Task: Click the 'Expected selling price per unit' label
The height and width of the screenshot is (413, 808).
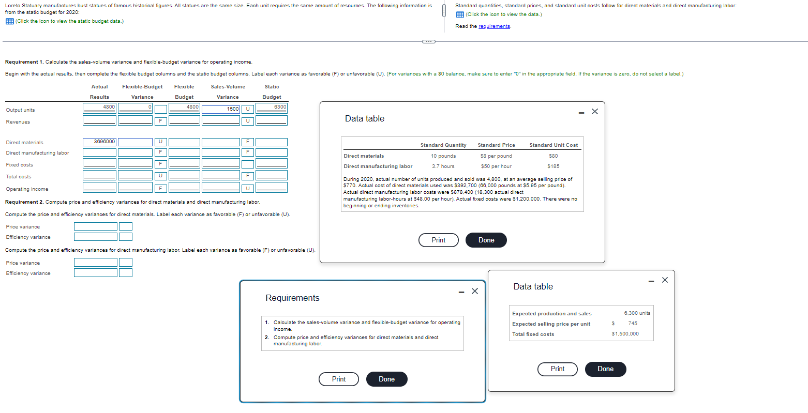Action: point(551,324)
